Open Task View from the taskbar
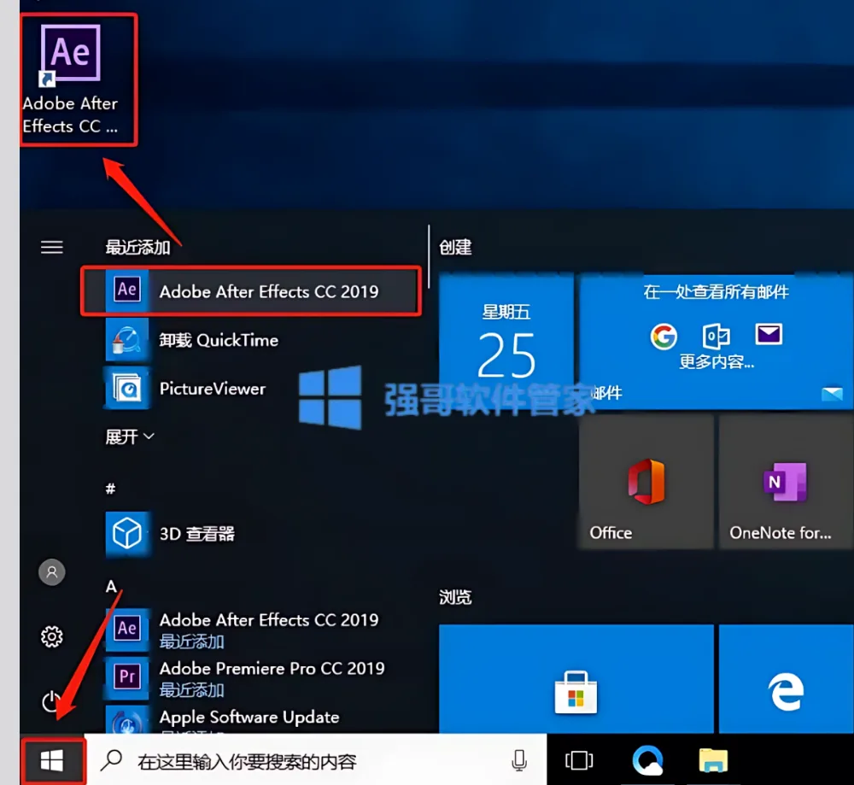Viewport: 854px width, 785px height. (579, 760)
